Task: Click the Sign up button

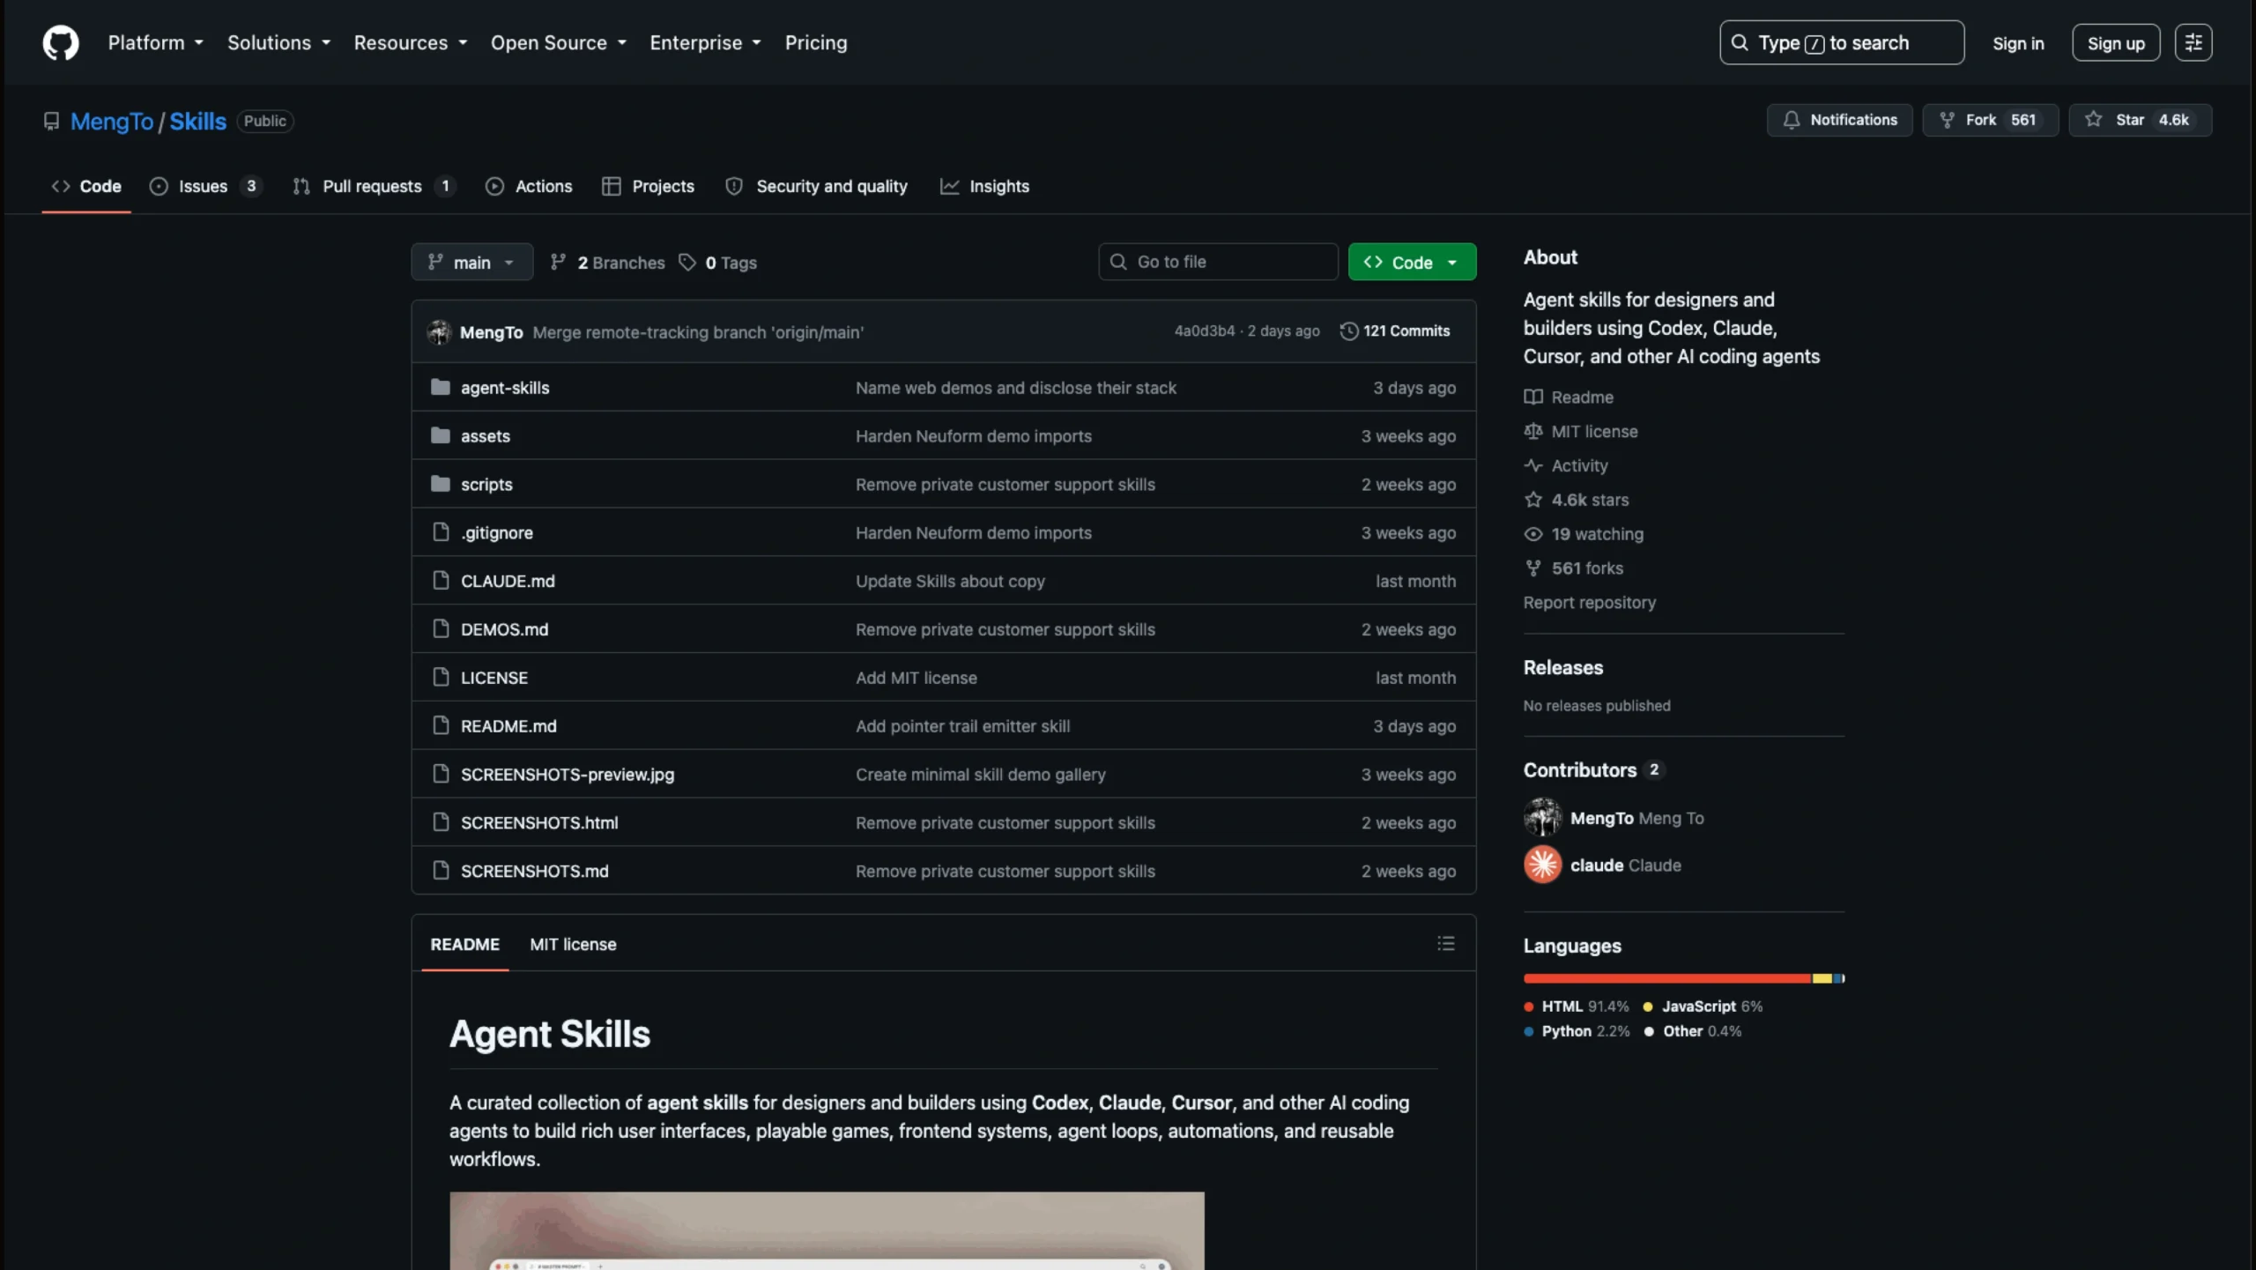Action: [x=2116, y=43]
